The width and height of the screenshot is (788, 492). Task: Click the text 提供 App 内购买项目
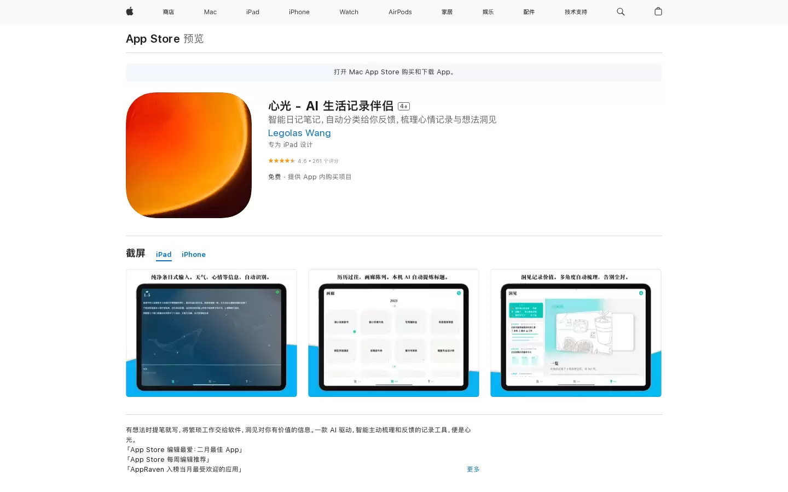click(320, 177)
